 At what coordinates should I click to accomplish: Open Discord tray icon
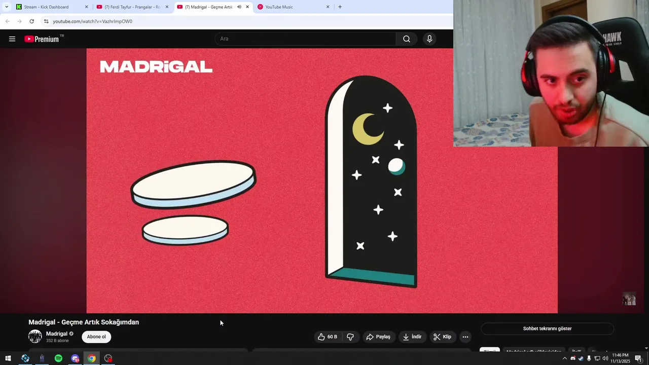click(x=573, y=358)
